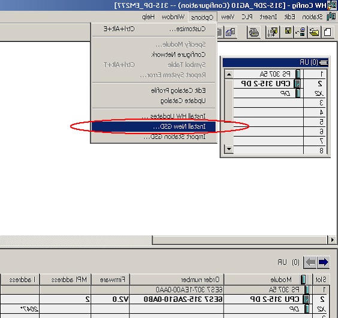Open the Insert menu

[x=268, y=17]
